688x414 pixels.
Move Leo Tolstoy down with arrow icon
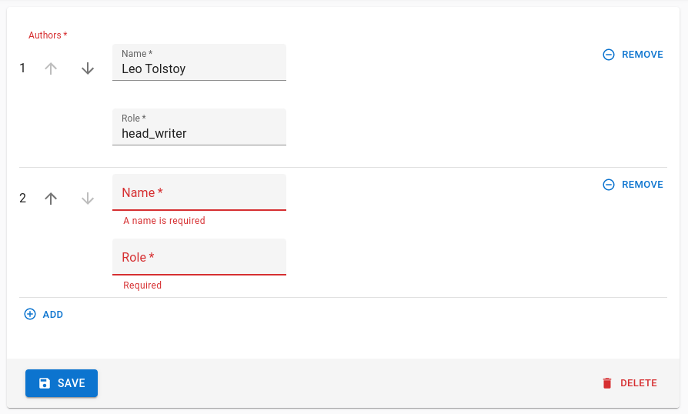pos(88,68)
